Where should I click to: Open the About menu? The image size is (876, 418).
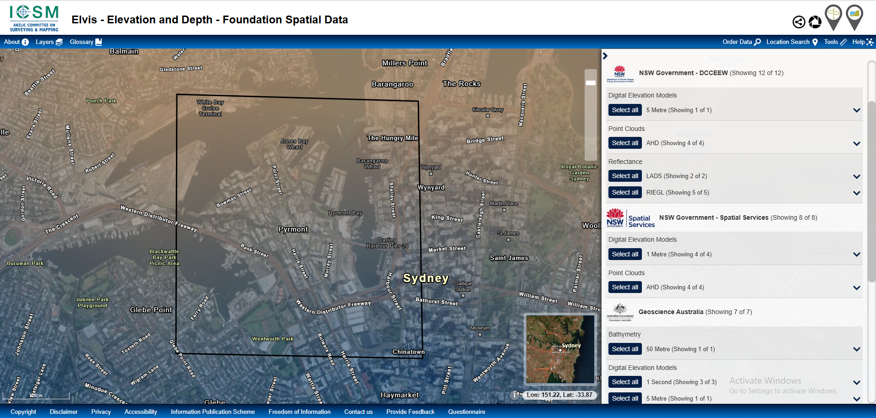pos(16,42)
